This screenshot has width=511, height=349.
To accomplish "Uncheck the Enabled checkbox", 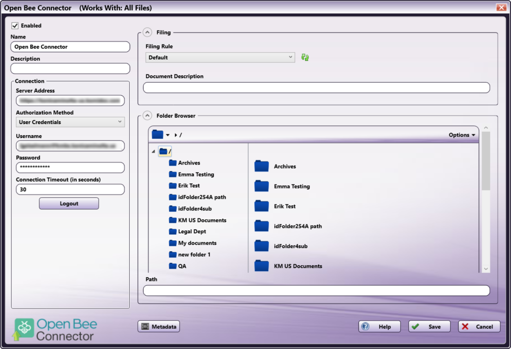I will (x=15, y=25).
